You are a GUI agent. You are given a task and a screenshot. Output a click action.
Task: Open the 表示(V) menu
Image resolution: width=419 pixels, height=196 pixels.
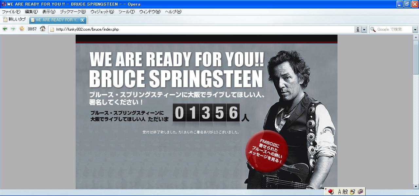(49, 12)
